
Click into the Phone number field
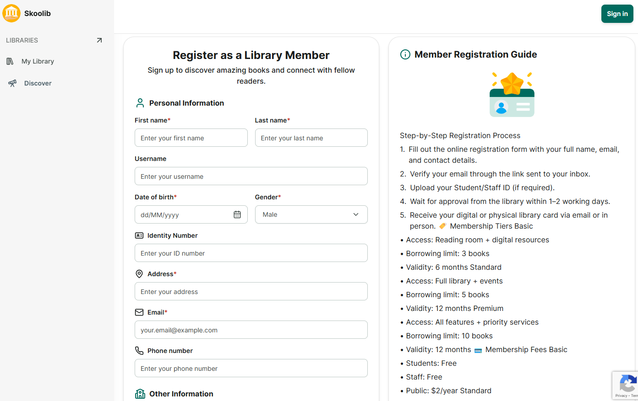point(251,368)
